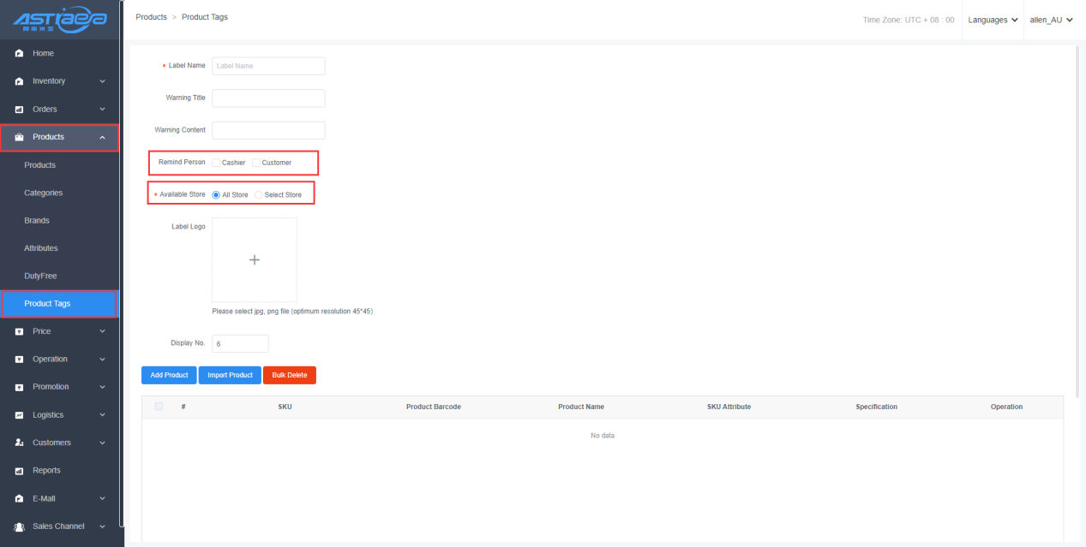Open the Categories submenu item

tap(44, 193)
